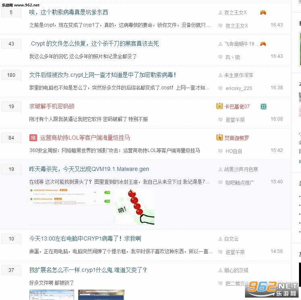Click time 16:38
Image resolution: width=301 pixels, height=300 pixels.
point(276,88)
